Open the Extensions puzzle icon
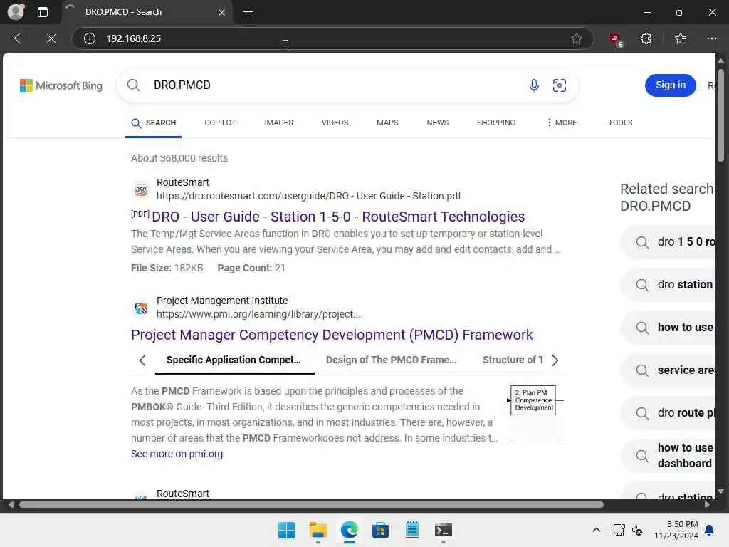 [x=646, y=38]
